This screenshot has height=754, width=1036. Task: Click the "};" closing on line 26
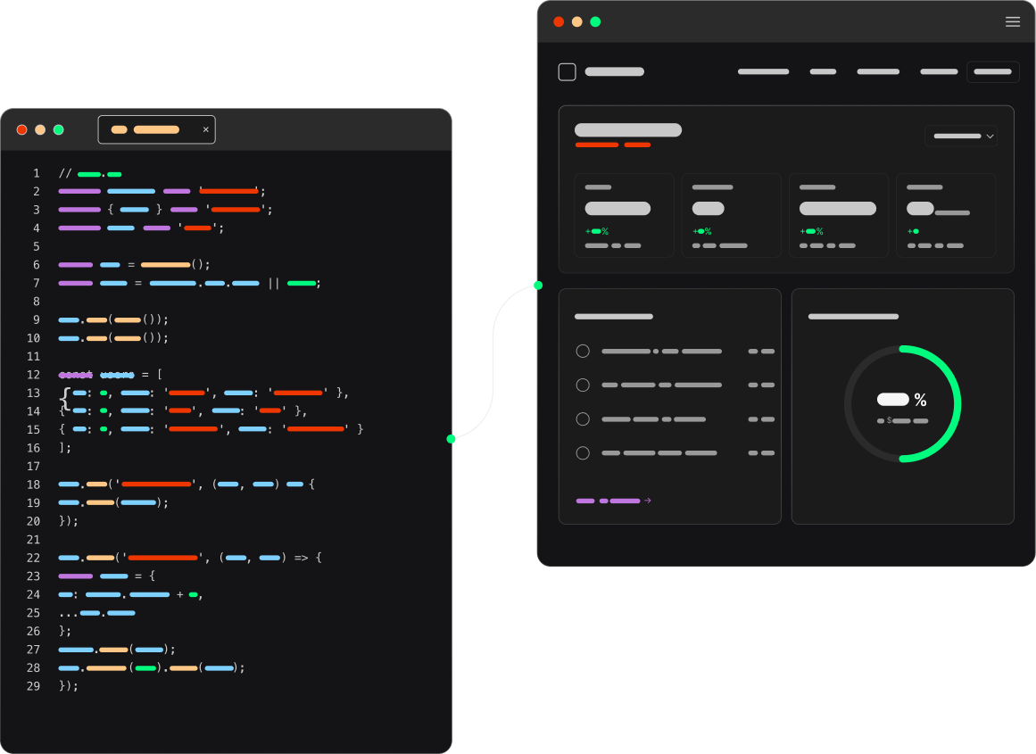pos(65,631)
